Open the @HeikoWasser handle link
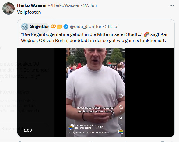 [64, 5]
